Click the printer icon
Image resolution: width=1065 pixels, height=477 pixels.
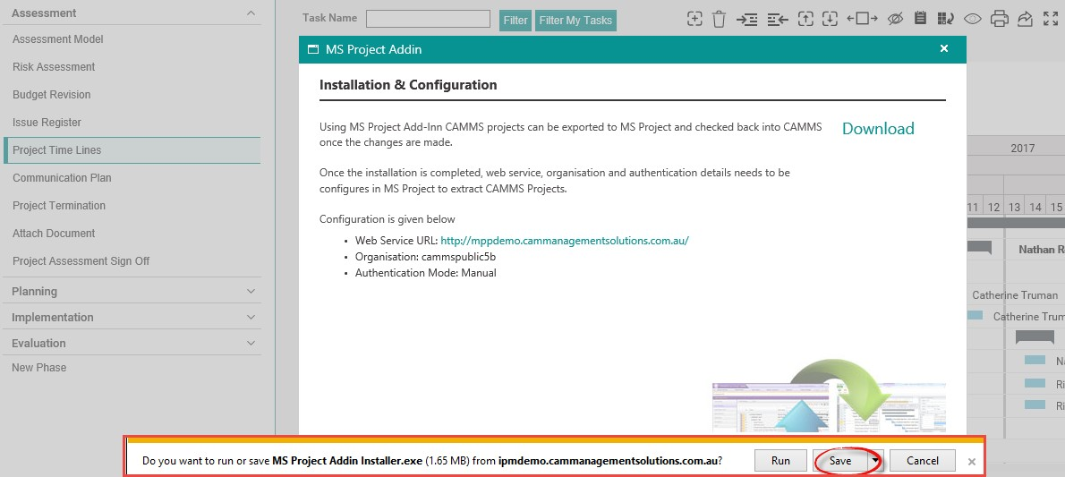(999, 19)
